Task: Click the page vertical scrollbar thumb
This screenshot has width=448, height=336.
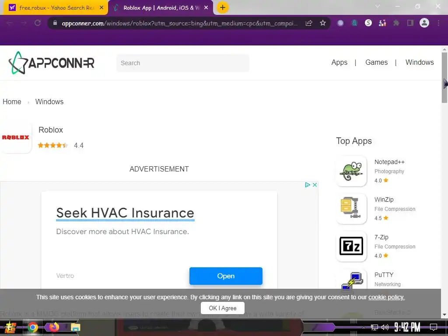Action: [x=444, y=77]
